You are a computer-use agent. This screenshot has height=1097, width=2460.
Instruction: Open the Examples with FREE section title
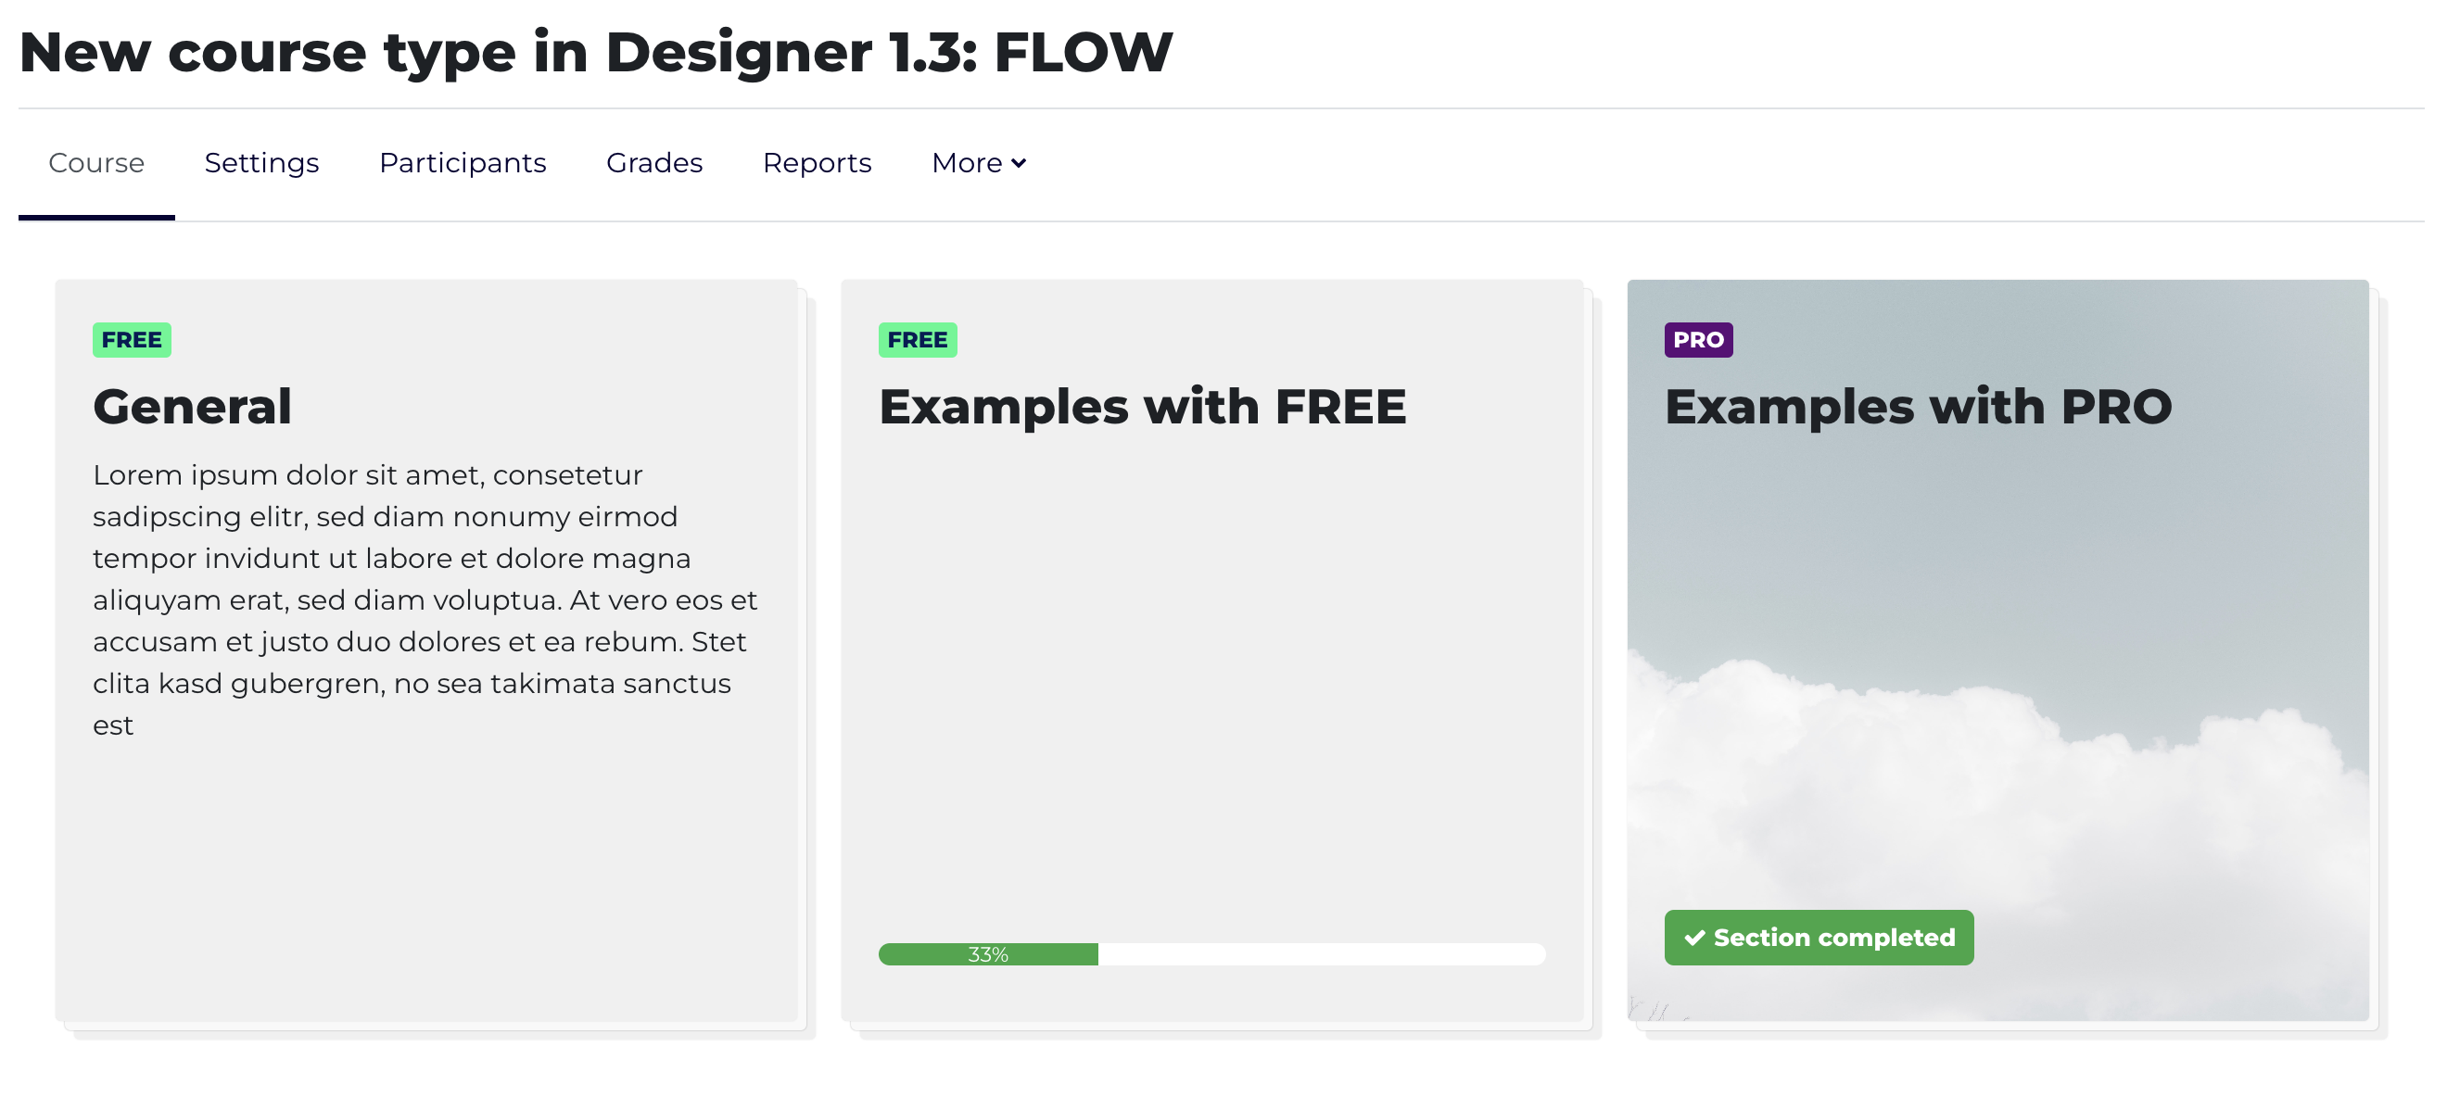(x=1142, y=407)
